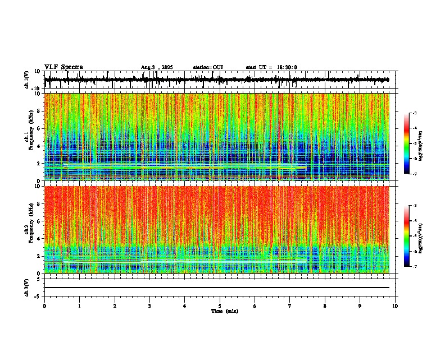Click the ch.2 colorbar log(PSD) label
This screenshot has width=445, height=343.
(421, 238)
